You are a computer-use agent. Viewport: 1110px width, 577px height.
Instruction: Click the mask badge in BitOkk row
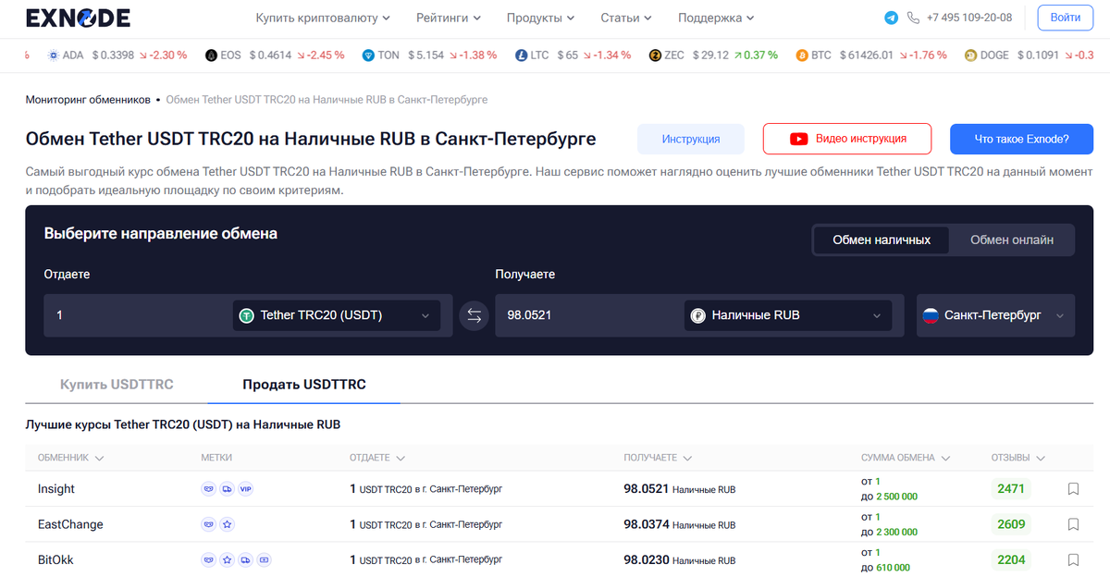tap(208, 559)
